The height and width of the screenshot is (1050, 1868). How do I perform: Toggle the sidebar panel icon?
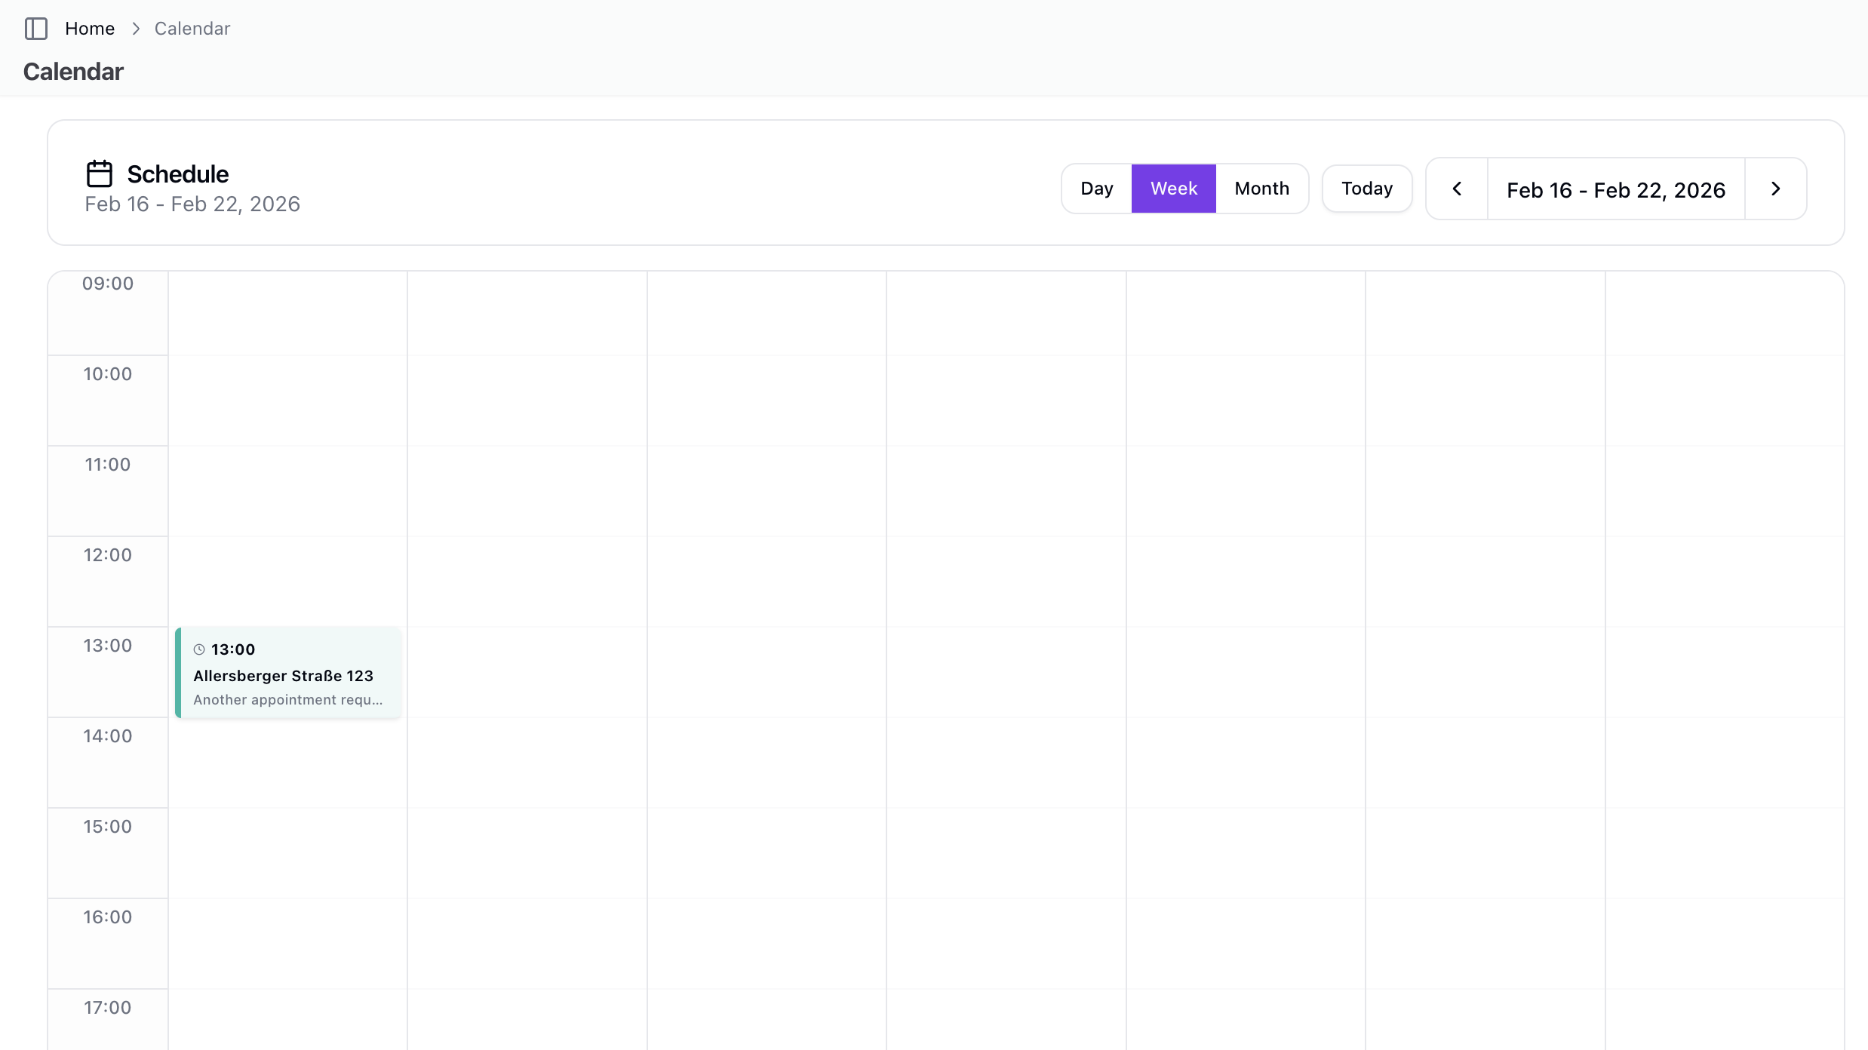coord(35,29)
